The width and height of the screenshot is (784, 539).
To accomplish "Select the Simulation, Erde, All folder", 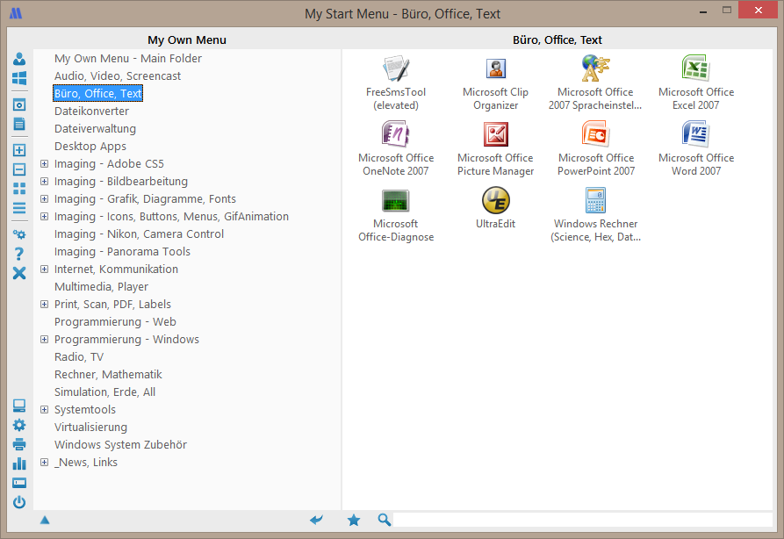I will pyautogui.click(x=104, y=392).
